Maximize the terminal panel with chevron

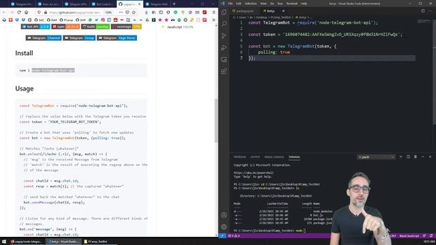[422, 157]
